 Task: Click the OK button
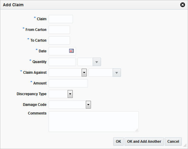pyautogui.click(x=118, y=141)
